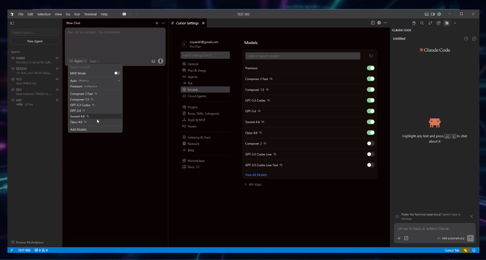
Task: Click the refresh models list icon
Action: tap(371, 56)
